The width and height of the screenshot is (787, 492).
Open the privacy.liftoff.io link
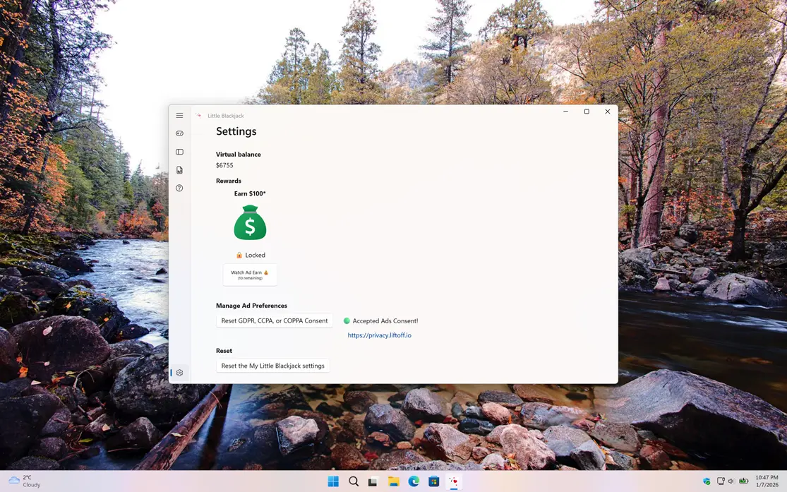(379, 335)
